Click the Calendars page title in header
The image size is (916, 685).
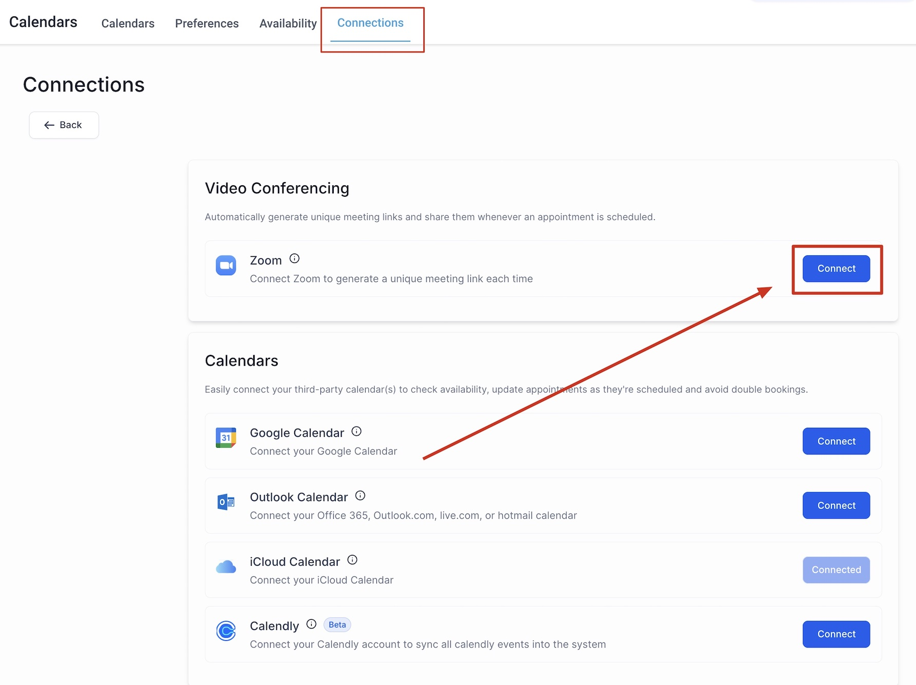(x=43, y=22)
